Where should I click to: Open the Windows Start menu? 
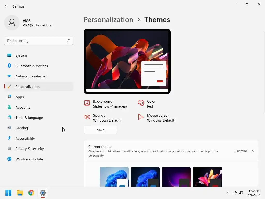pyautogui.click(x=9, y=193)
